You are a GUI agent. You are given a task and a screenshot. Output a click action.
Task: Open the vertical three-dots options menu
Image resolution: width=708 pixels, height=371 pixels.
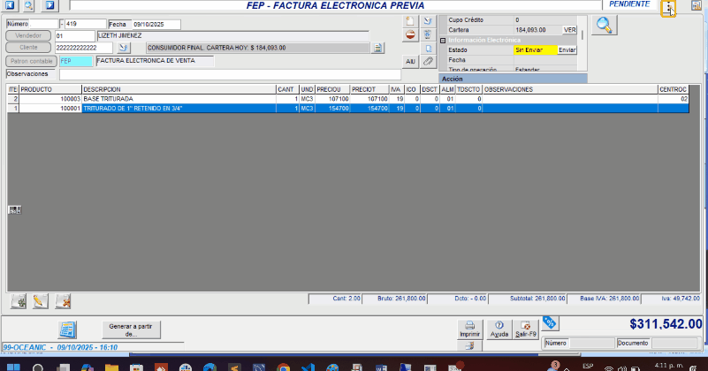point(668,8)
